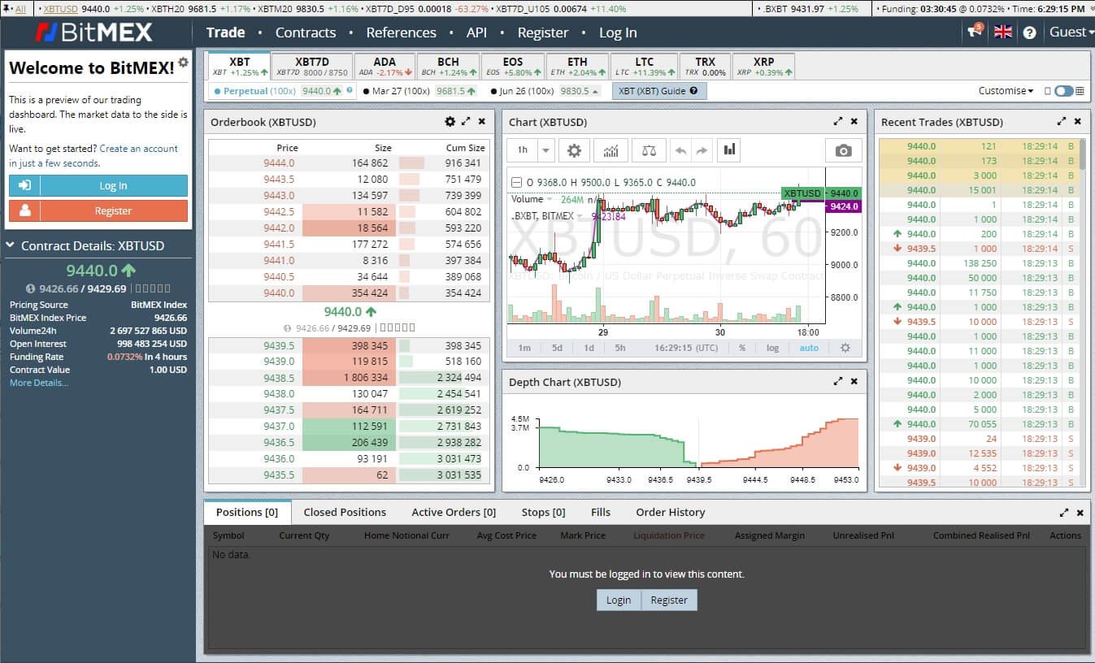
Task: Open the help question mark icon in the header
Action: (1029, 32)
